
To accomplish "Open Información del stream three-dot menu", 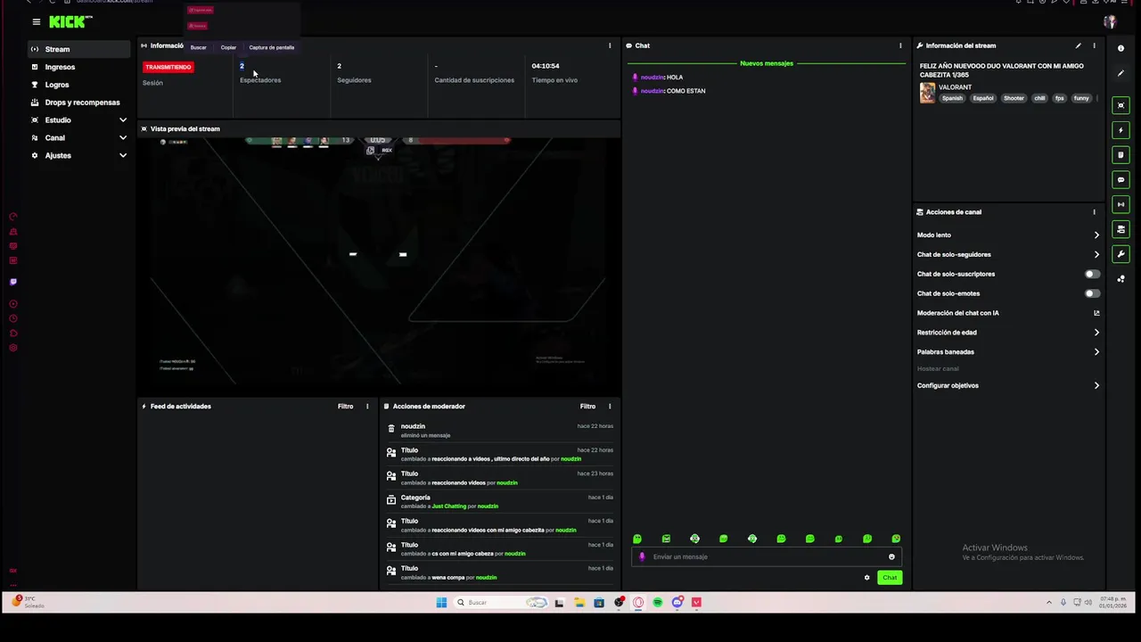I will click(x=1094, y=45).
